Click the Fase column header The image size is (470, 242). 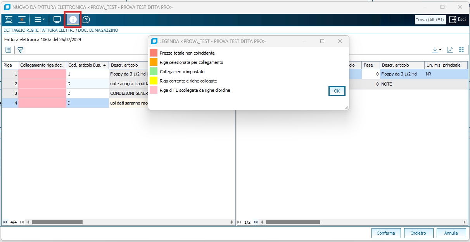click(370, 65)
